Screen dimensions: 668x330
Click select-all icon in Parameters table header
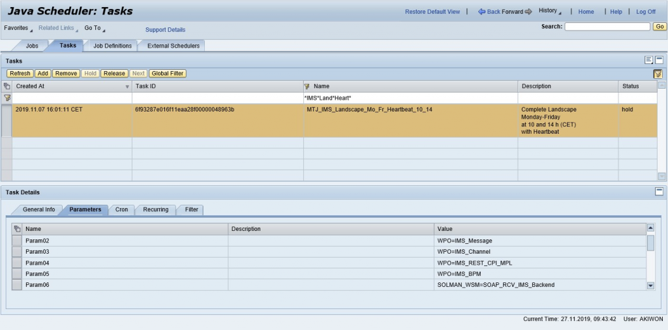coord(16,229)
